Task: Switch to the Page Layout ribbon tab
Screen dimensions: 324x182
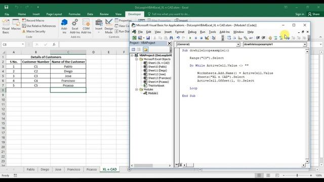Action: 54,14
